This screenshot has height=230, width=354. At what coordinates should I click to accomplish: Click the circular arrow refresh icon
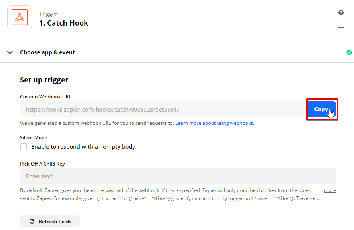[32, 221]
